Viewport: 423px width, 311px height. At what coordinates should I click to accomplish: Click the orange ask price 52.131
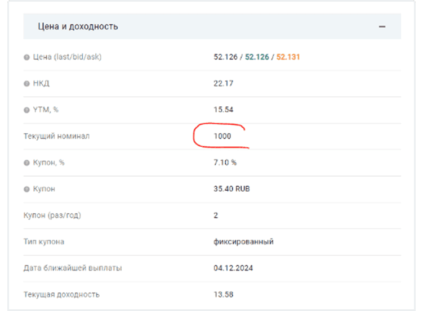coord(289,57)
